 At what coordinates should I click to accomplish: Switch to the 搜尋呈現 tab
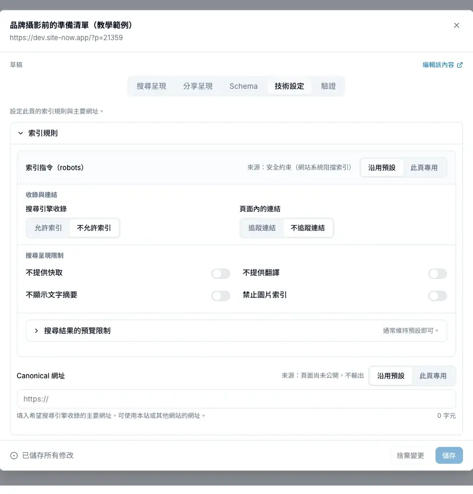pos(152,86)
